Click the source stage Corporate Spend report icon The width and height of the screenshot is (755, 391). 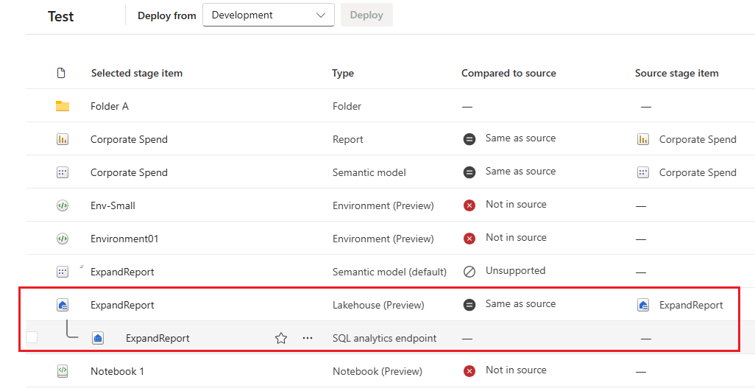(643, 139)
